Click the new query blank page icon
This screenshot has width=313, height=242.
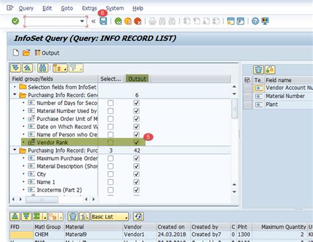click(16, 53)
